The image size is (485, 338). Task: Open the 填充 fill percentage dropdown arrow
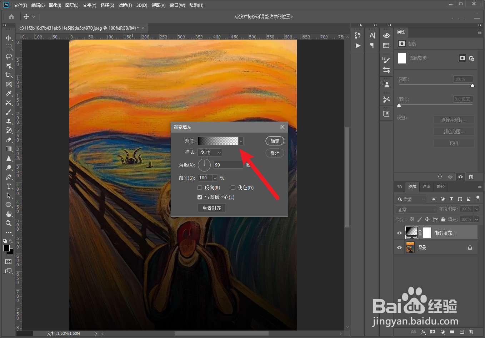(x=476, y=219)
